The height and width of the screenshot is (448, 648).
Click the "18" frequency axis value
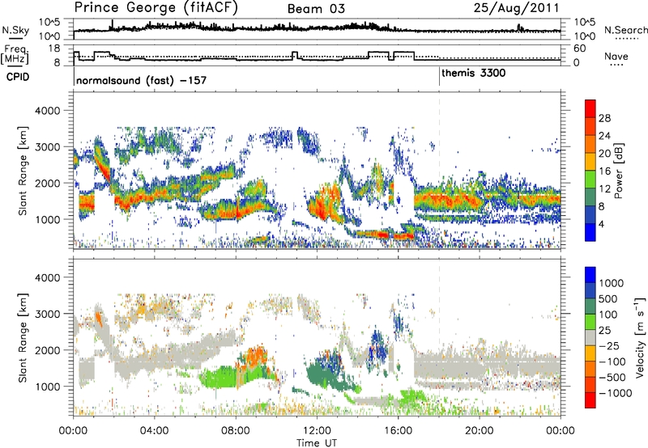[x=55, y=49]
